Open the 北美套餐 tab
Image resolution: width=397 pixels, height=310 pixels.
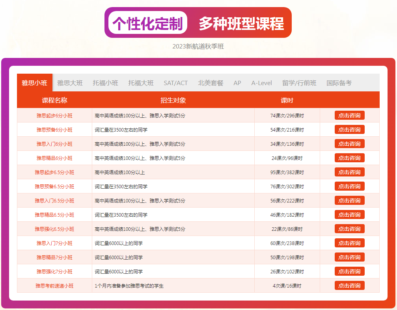point(211,83)
